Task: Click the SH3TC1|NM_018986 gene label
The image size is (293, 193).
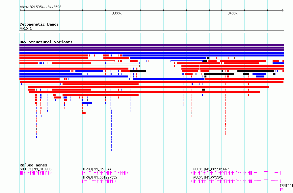Action: click(36, 169)
